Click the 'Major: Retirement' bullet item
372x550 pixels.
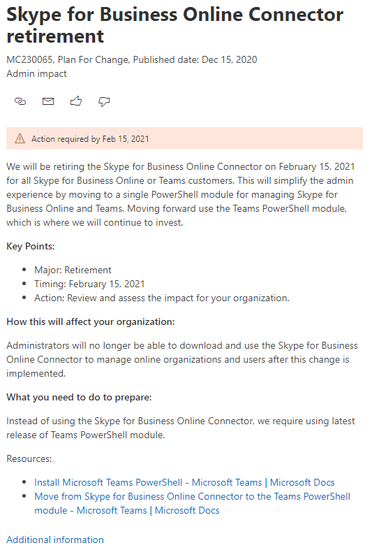click(x=73, y=270)
